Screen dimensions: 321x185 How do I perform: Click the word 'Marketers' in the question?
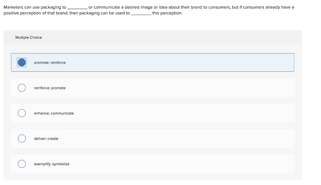[13, 7]
